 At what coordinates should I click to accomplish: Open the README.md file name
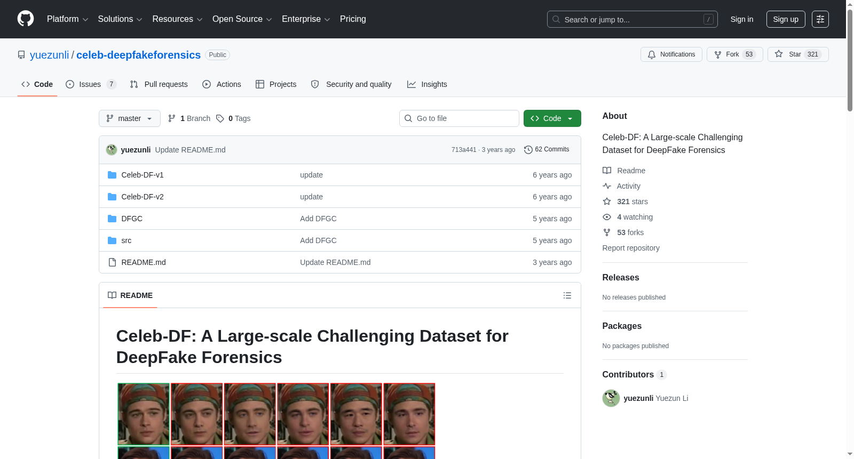point(144,262)
